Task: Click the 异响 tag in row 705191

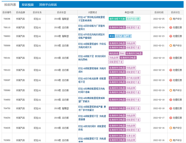Action: point(122,53)
